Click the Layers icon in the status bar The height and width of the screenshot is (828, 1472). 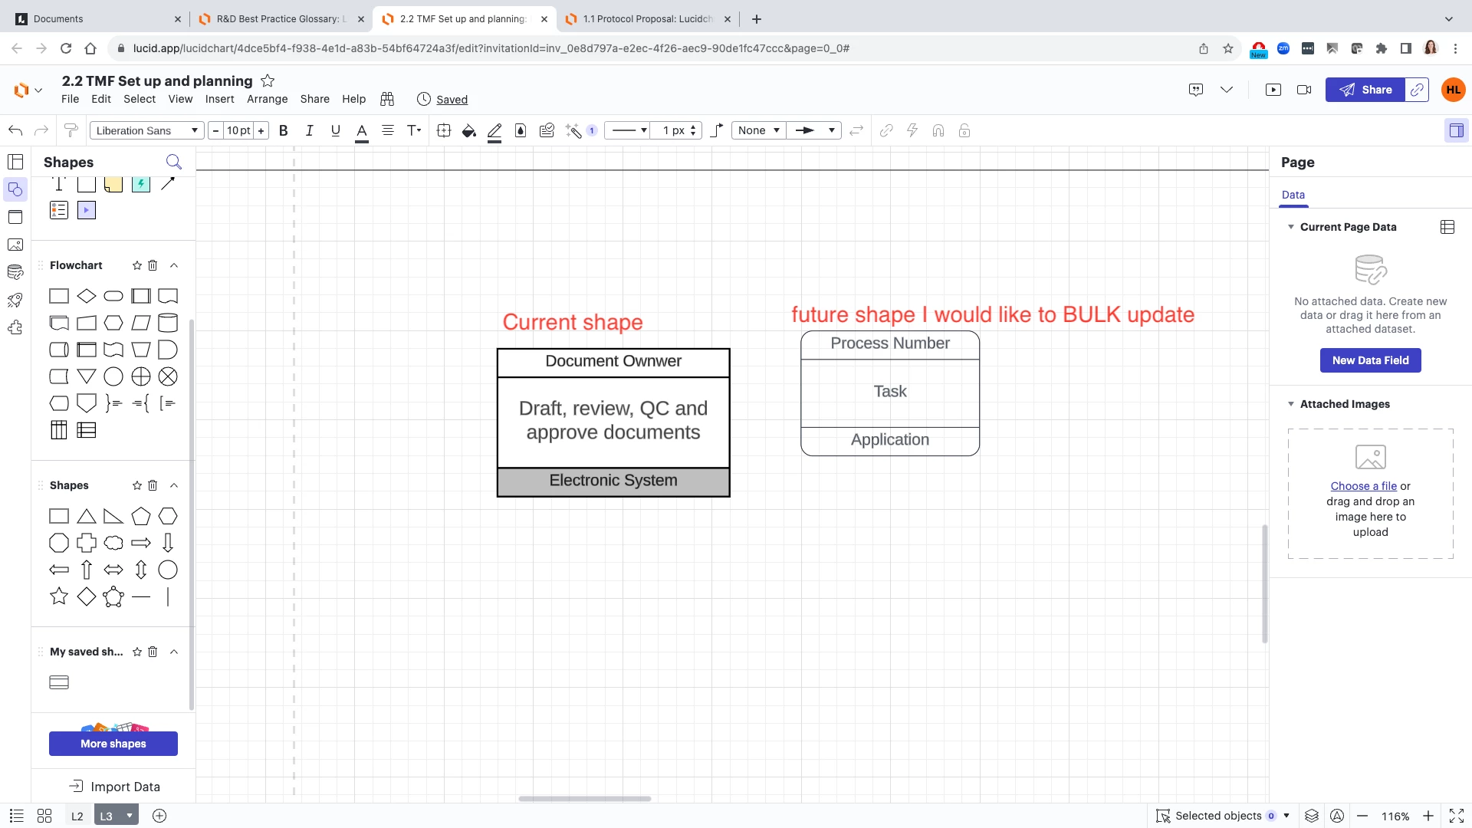[1312, 816]
